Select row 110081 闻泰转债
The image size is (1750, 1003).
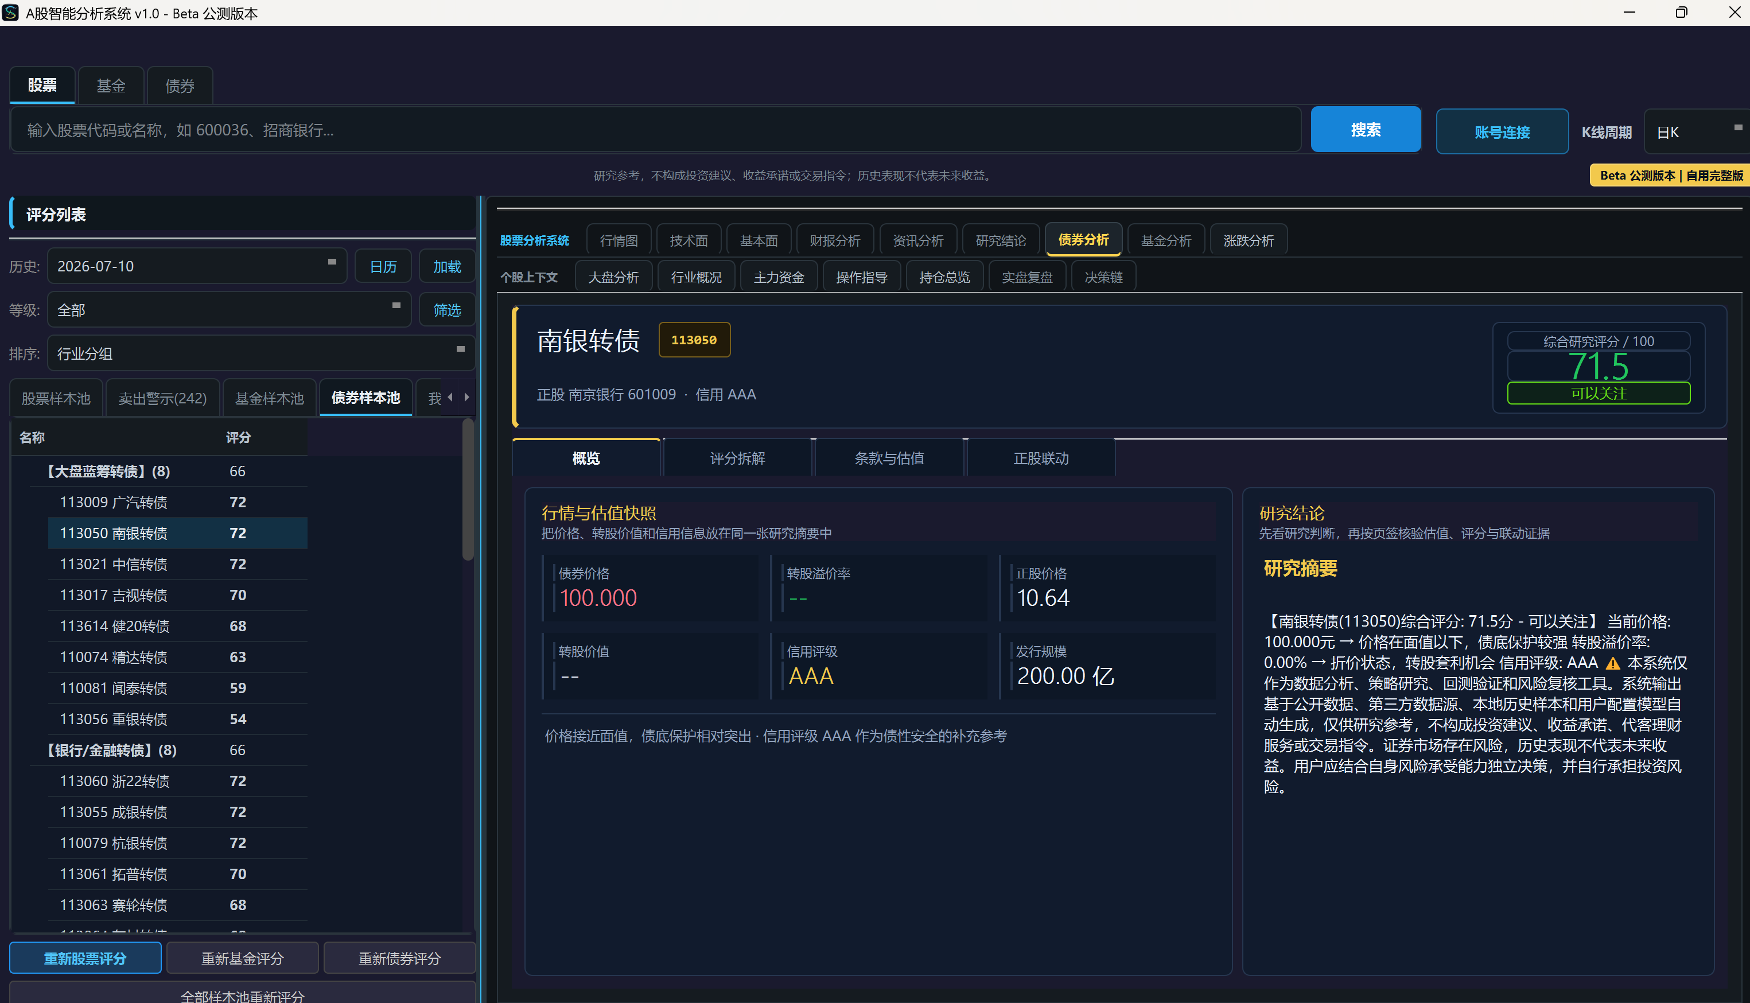(x=178, y=688)
